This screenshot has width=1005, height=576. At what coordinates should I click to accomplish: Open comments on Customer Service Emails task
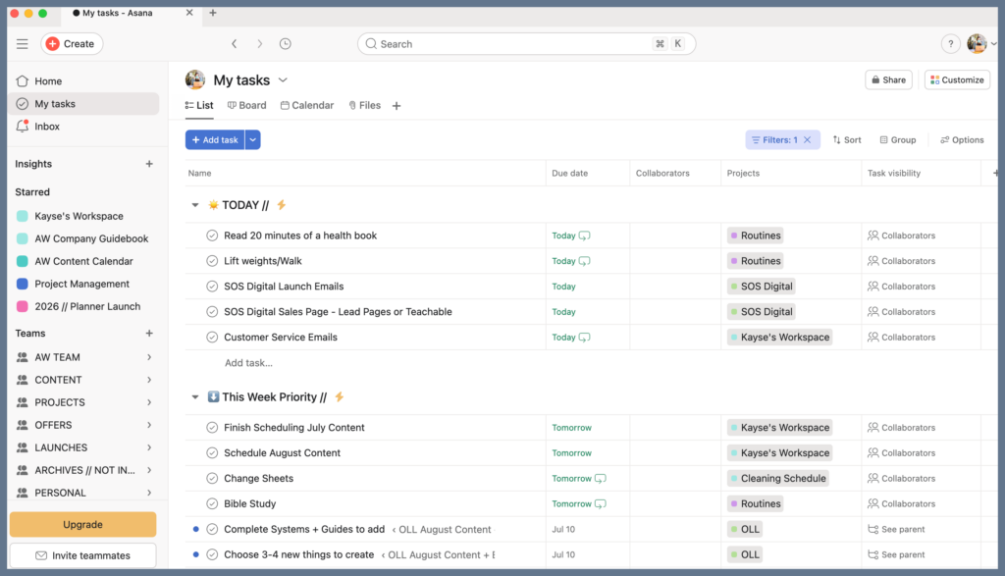pos(585,337)
